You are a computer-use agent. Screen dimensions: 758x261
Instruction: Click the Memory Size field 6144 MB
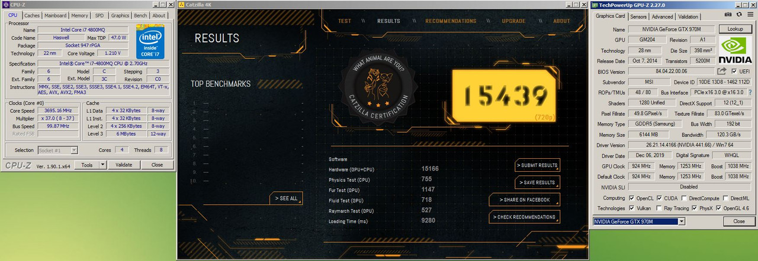click(x=648, y=135)
